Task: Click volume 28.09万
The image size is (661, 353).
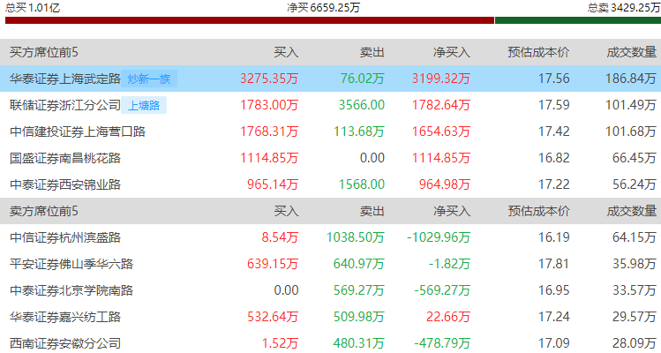Action: 635,343
